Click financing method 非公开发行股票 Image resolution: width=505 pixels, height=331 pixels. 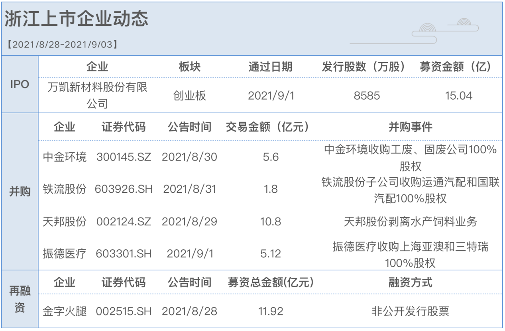point(410,311)
